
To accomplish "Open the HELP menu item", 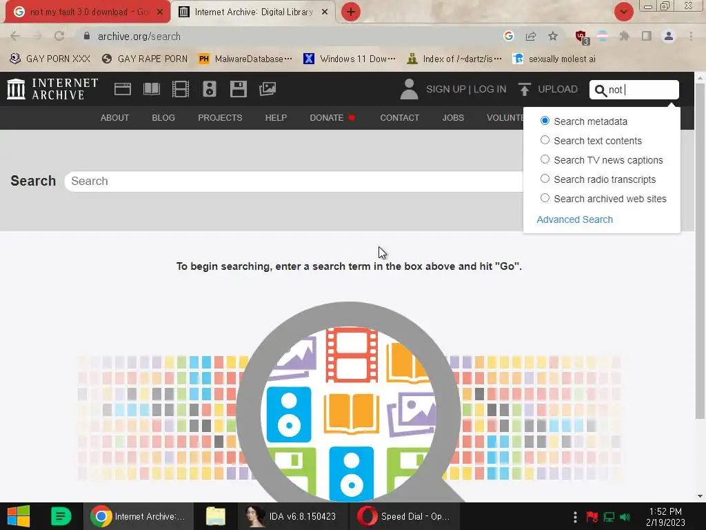I will coord(276,117).
